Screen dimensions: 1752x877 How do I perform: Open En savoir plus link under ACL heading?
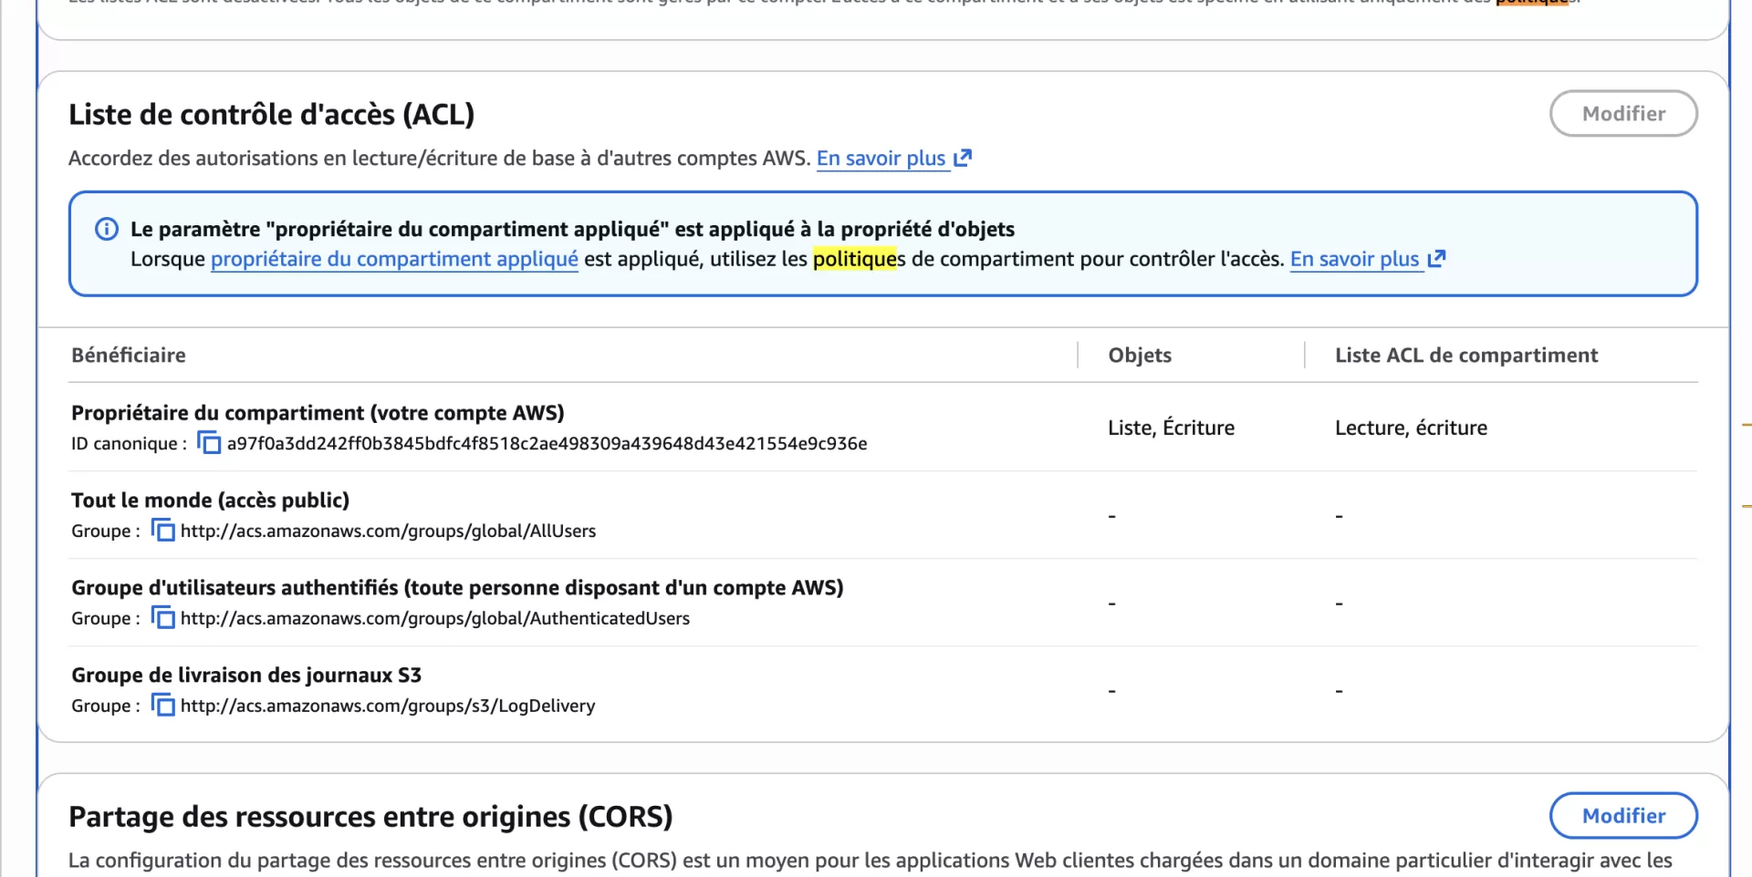tap(881, 159)
